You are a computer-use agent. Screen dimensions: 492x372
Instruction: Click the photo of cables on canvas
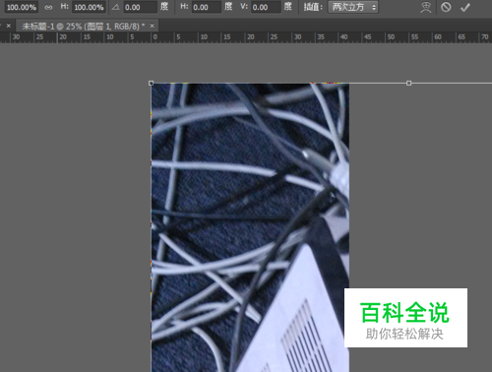250,227
